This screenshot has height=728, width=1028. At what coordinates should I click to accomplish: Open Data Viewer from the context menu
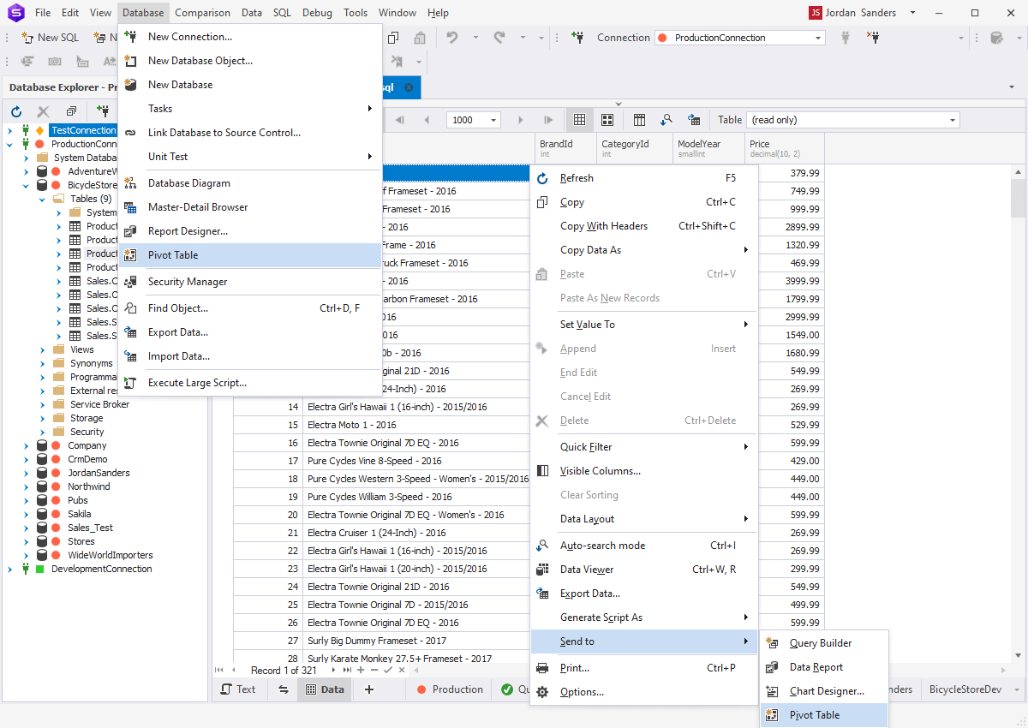(x=644, y=570)
